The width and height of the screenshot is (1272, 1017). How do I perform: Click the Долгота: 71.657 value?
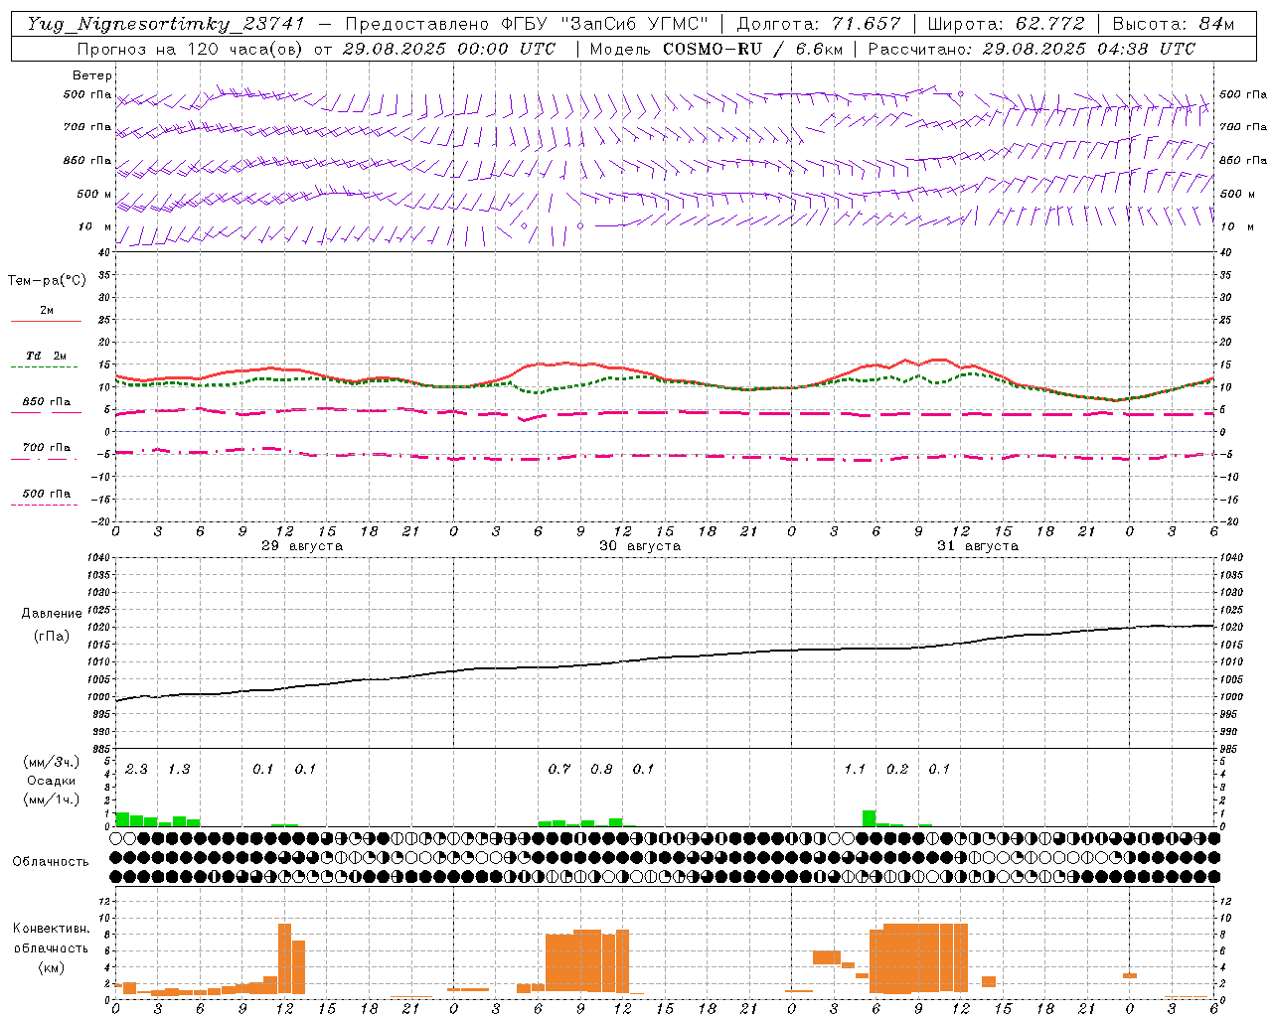(x=819, y=24)
